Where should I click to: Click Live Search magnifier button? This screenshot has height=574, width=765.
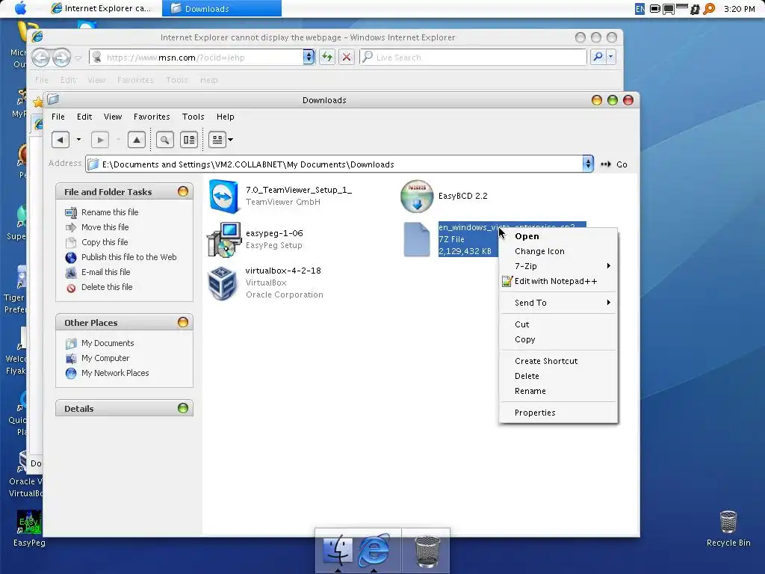[x=598, y=57]
